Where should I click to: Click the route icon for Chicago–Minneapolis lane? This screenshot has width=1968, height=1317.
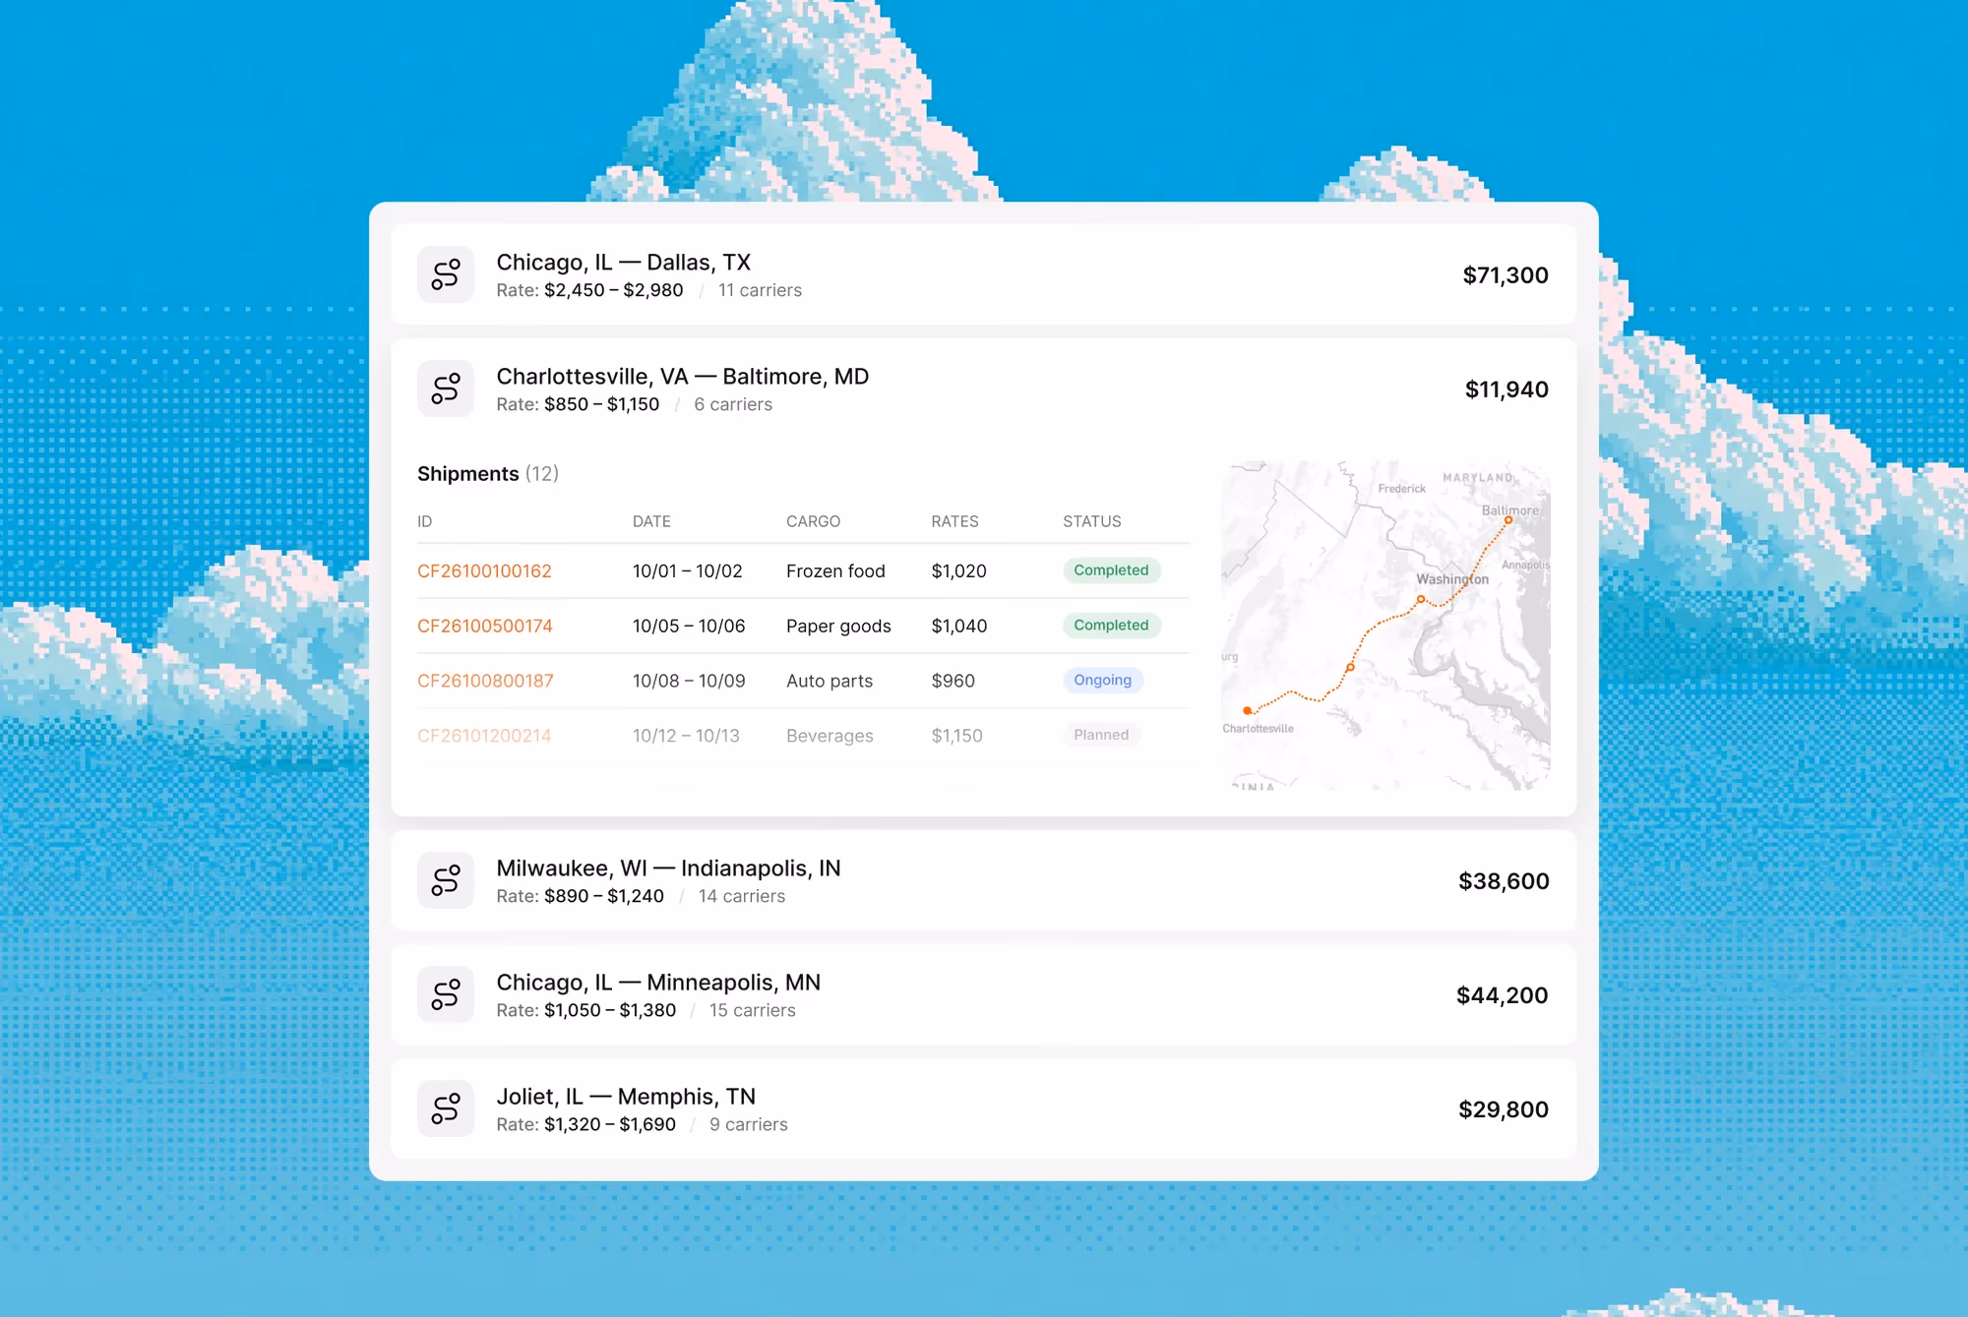[x=446, y=994]
